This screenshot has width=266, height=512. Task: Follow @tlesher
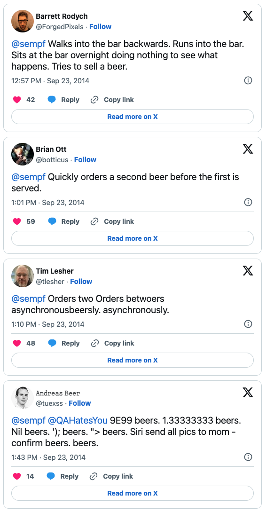[81, 282]
